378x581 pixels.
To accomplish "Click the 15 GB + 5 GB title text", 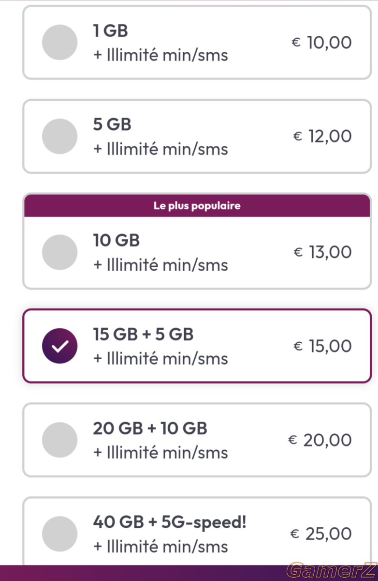I will (x=144, y=335).
